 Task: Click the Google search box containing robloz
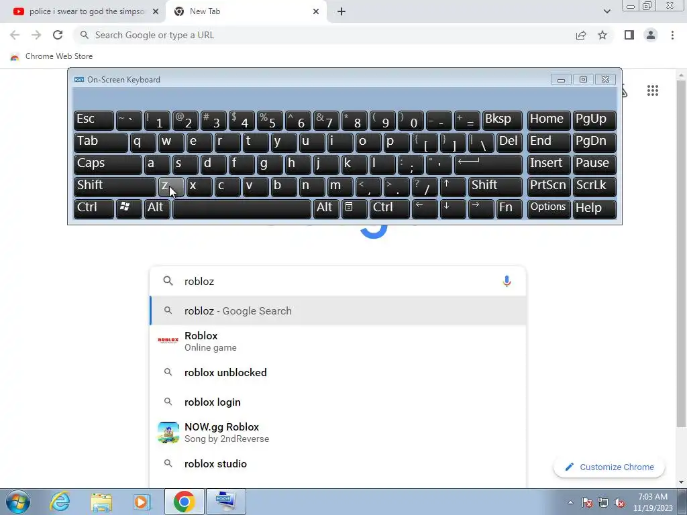pyautogui.click(x=337, y=281)
